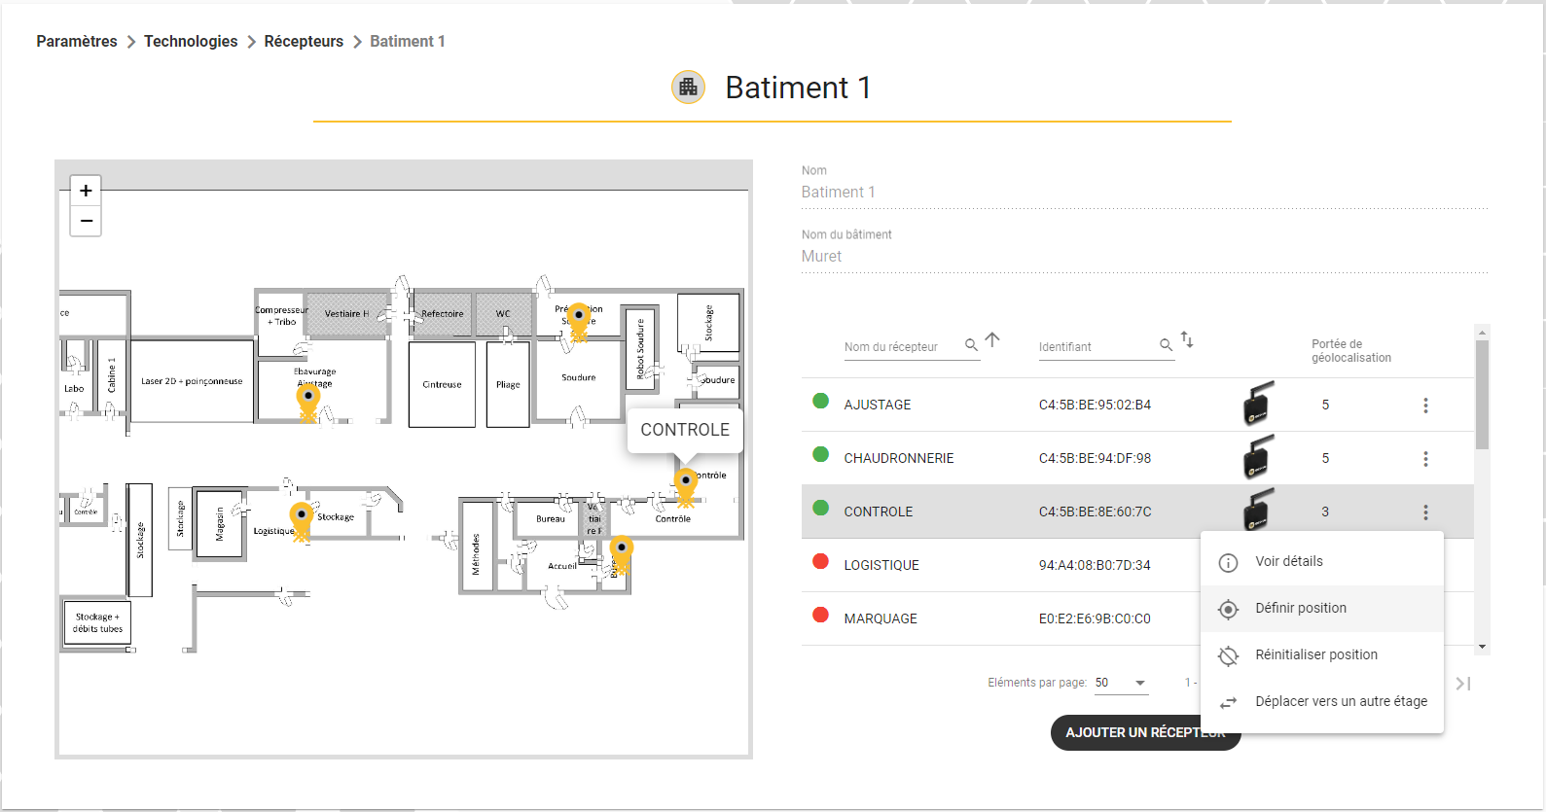Zoom in on the floor plan map

(x=86, y=191)
